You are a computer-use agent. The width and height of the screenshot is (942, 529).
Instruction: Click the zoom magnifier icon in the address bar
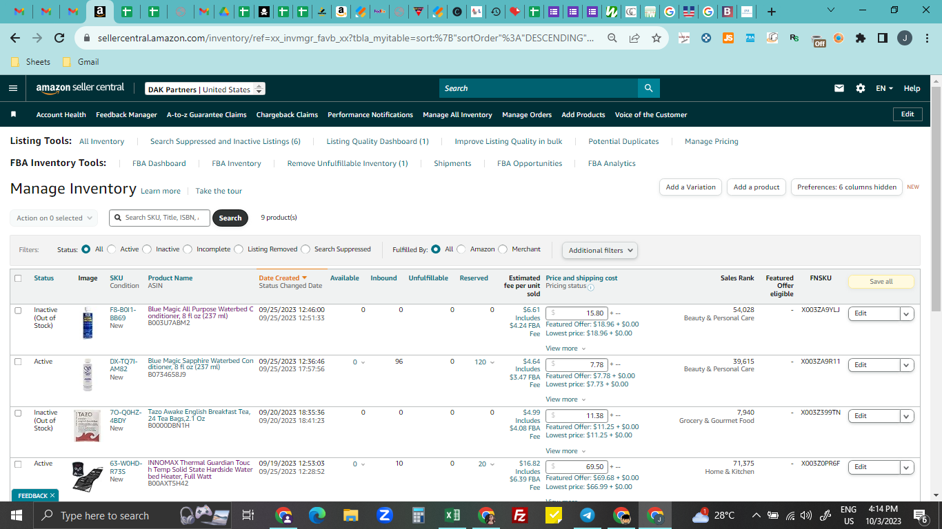(x=612, y=38)
